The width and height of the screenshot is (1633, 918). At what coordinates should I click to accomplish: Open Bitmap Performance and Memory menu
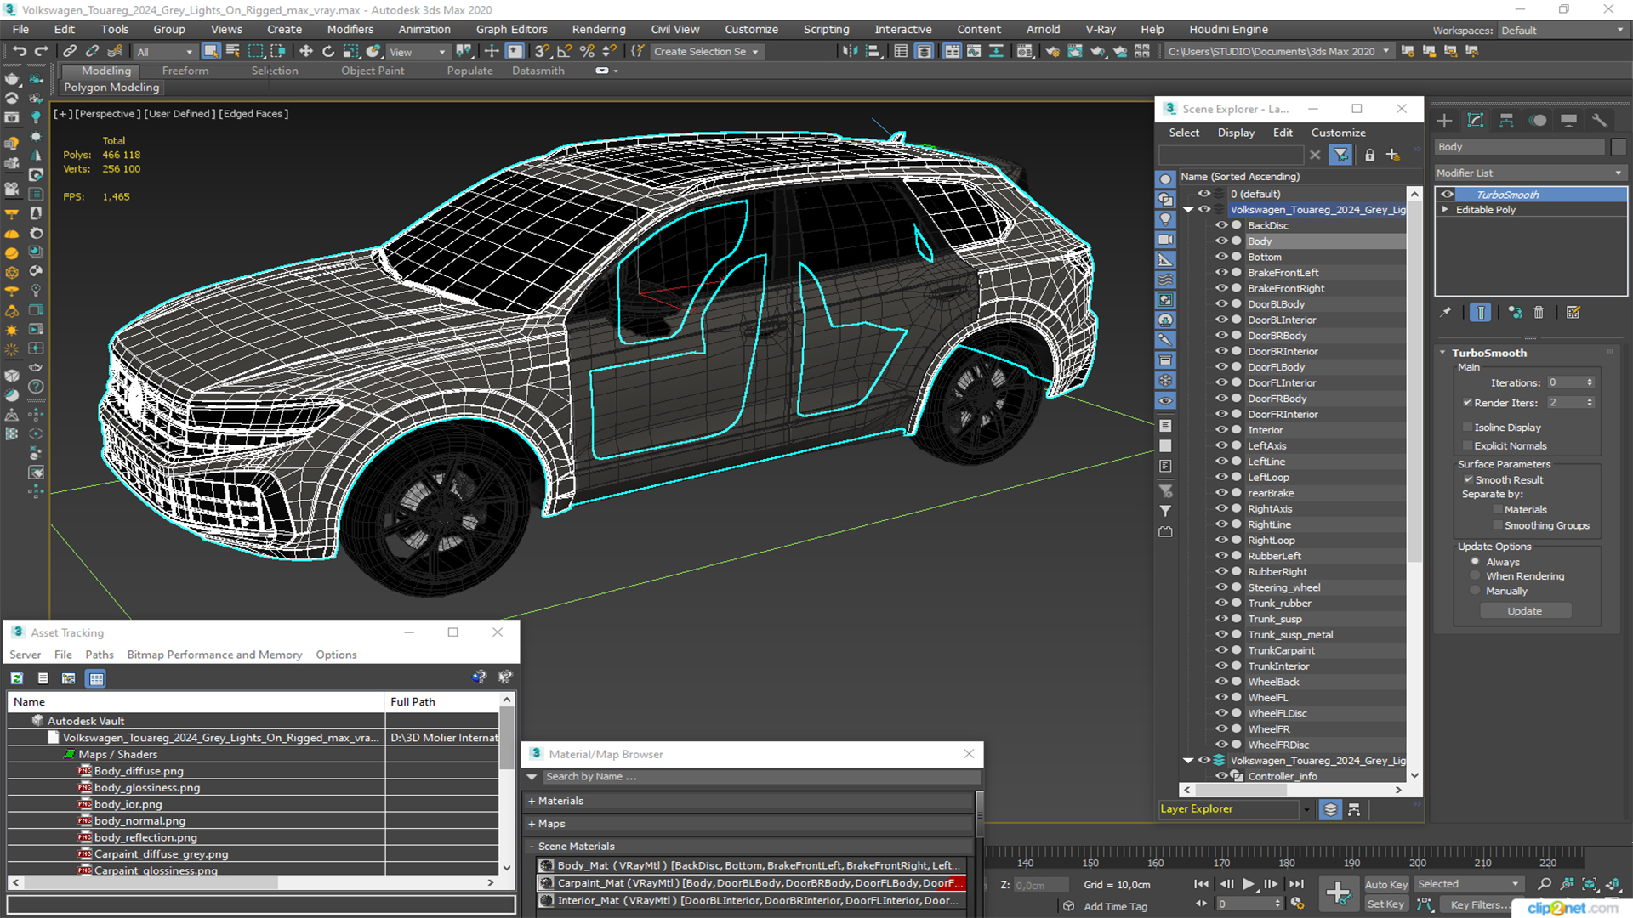214,654
